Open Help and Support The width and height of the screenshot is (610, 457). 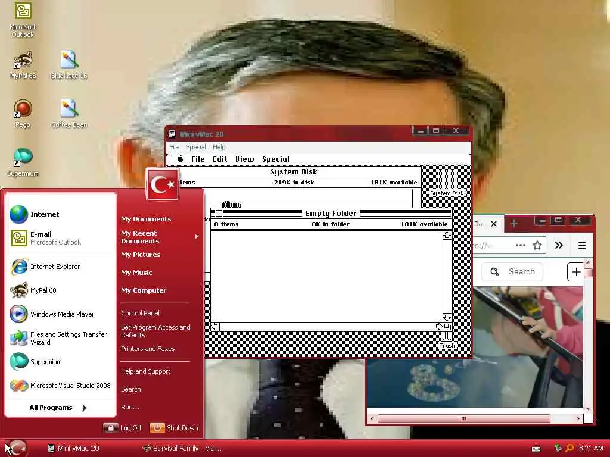145,371
